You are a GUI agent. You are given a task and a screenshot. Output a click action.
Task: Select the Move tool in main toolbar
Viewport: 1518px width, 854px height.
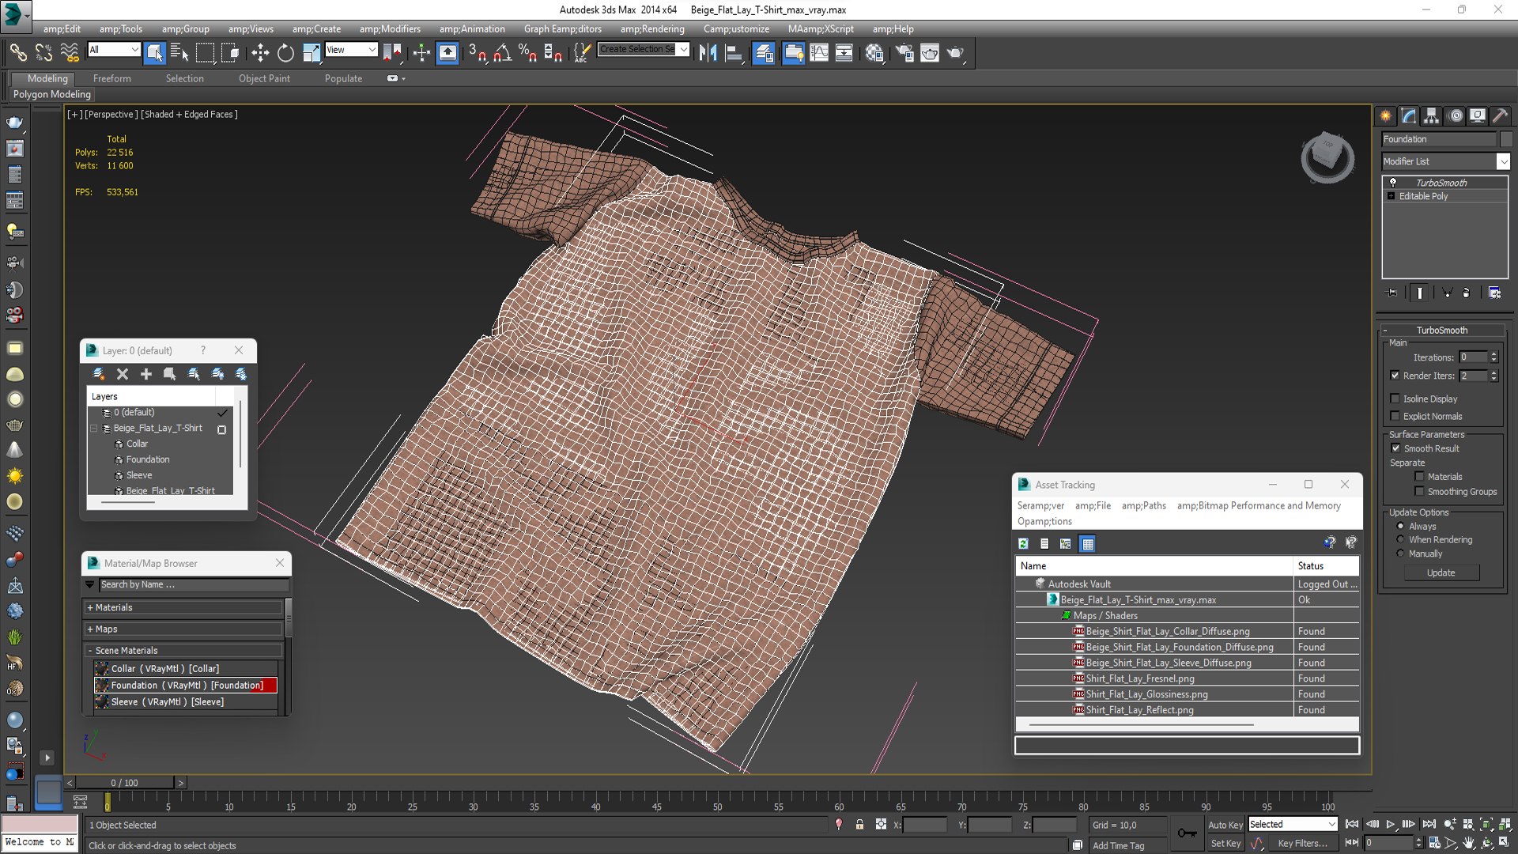pyautogui.click(x=259, y=53)
